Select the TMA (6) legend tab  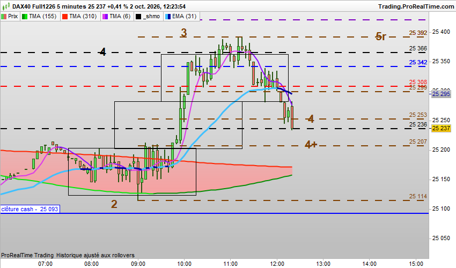point(117,16)
